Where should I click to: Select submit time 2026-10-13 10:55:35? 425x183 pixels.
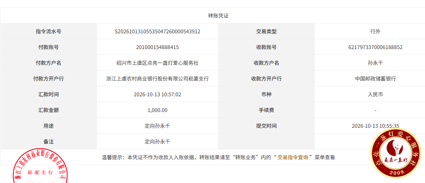pyautogui.click(x=375, y=126)
